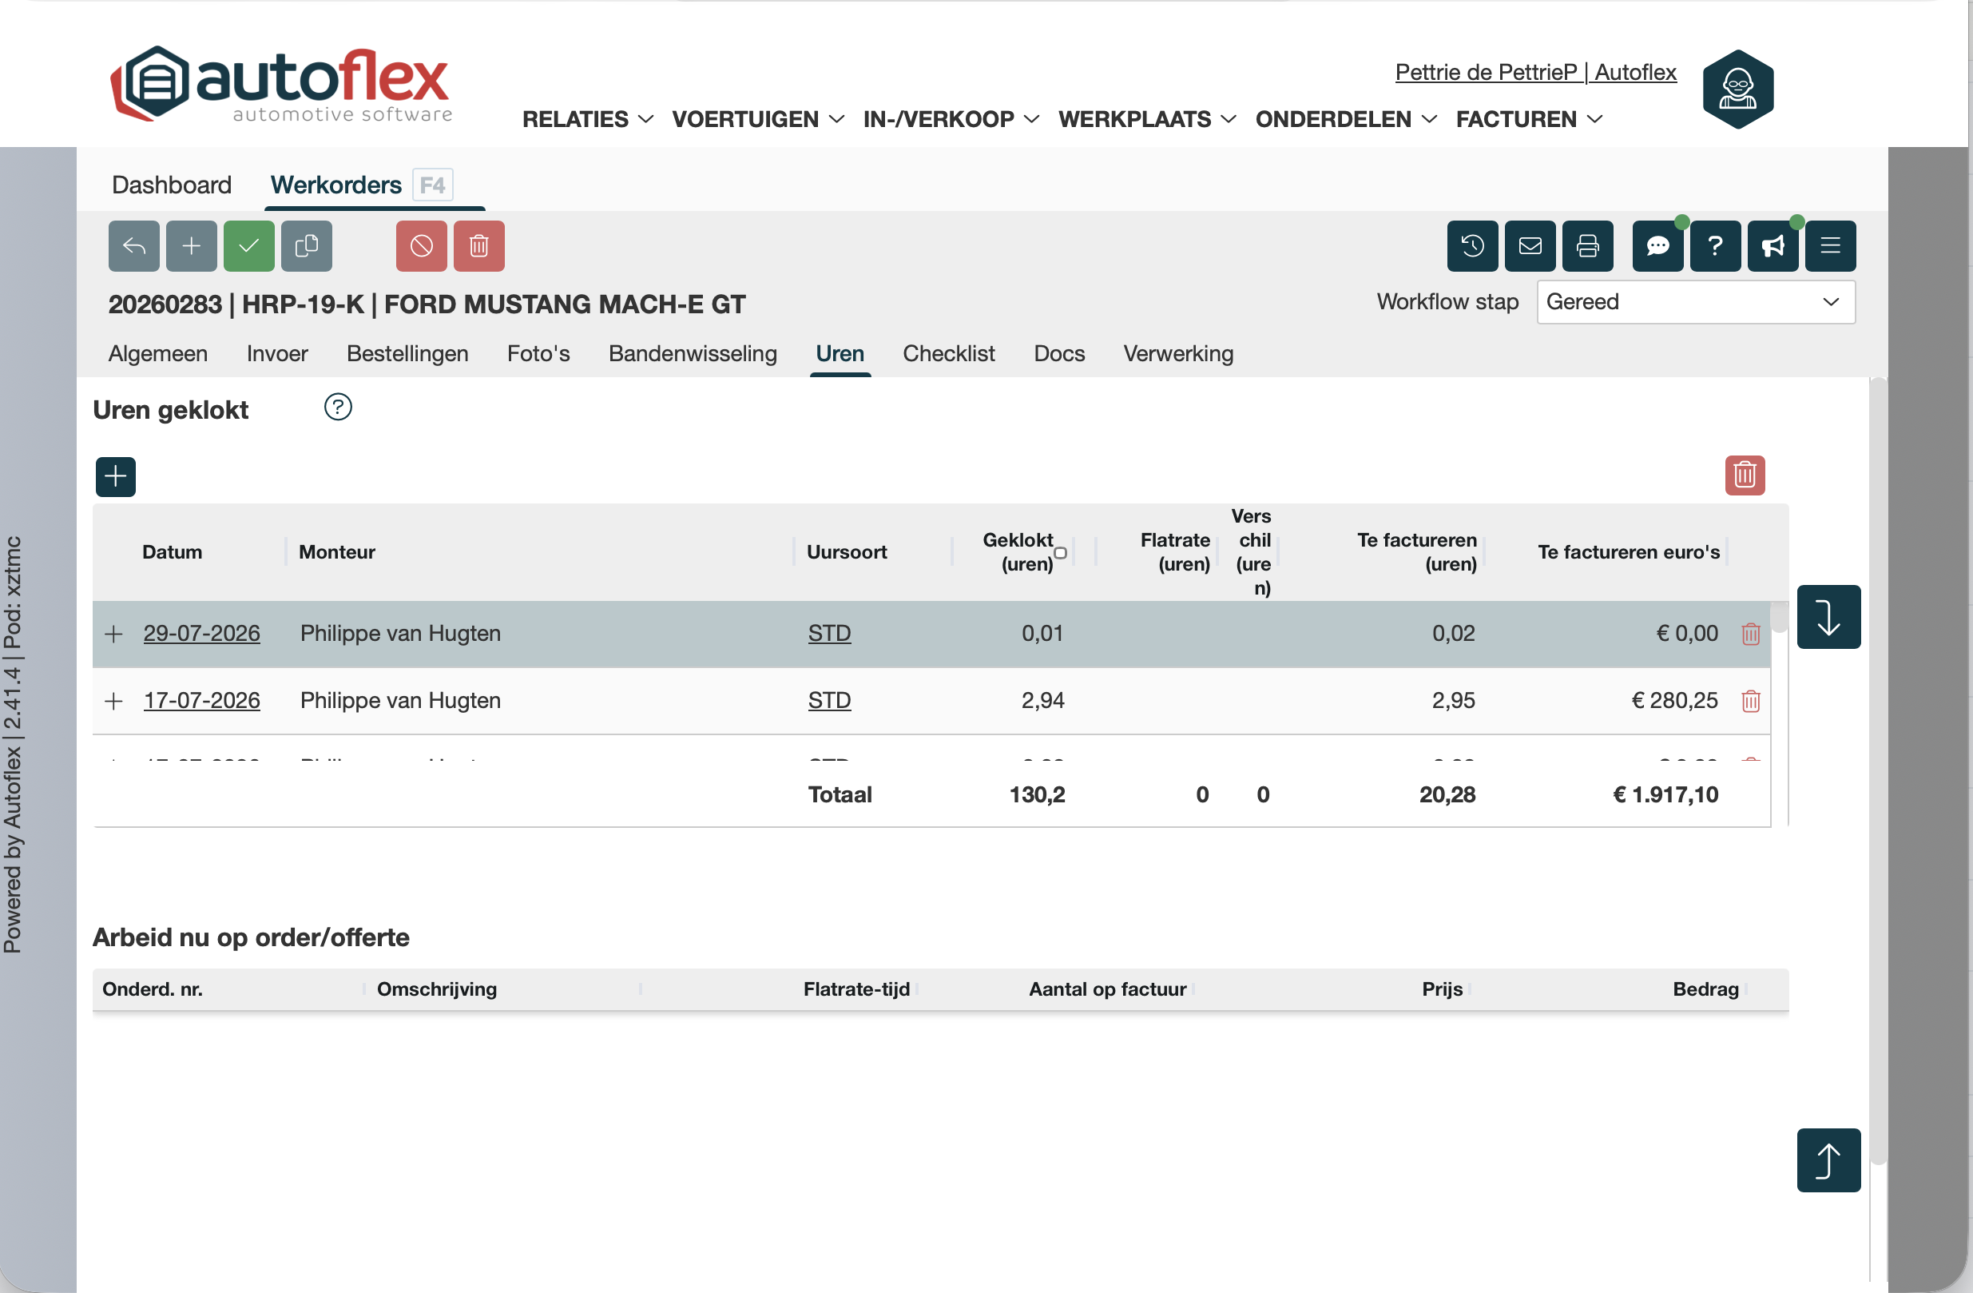This screenshot has height=1293, width=1973.
Task: Show help for Uren geklokt
Action: pyautogui.click(x=337, y=407)
